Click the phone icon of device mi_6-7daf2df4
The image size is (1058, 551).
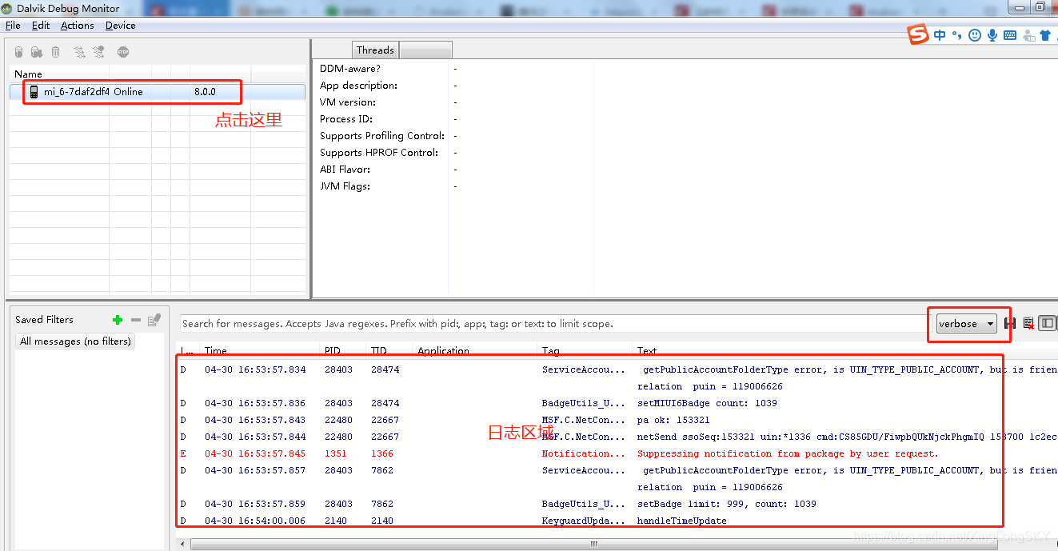click(x=34, y=92)
